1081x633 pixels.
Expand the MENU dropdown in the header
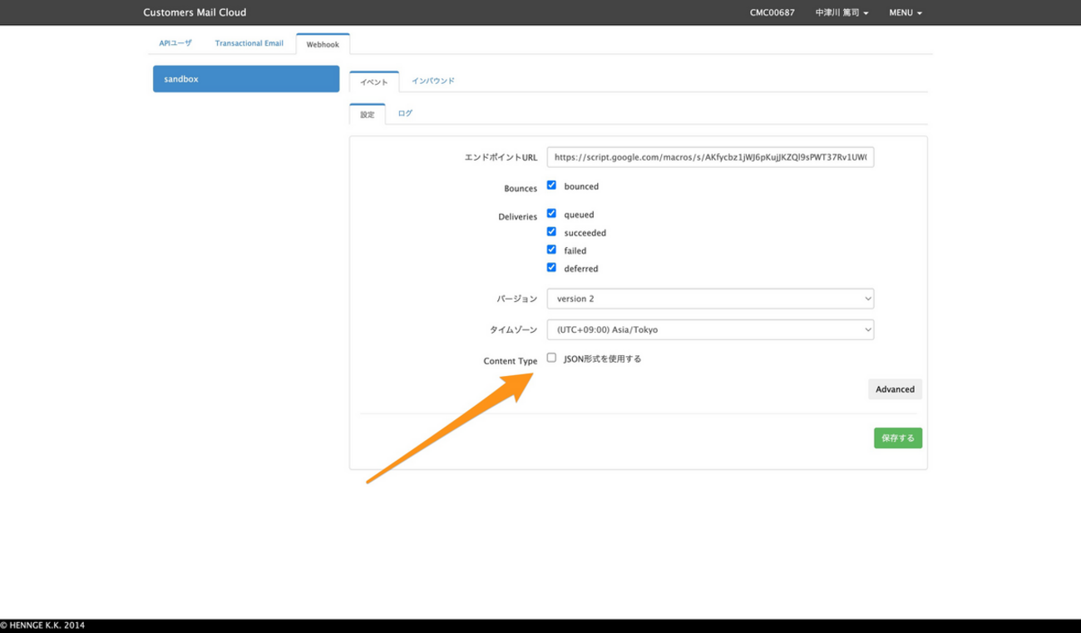905,12
